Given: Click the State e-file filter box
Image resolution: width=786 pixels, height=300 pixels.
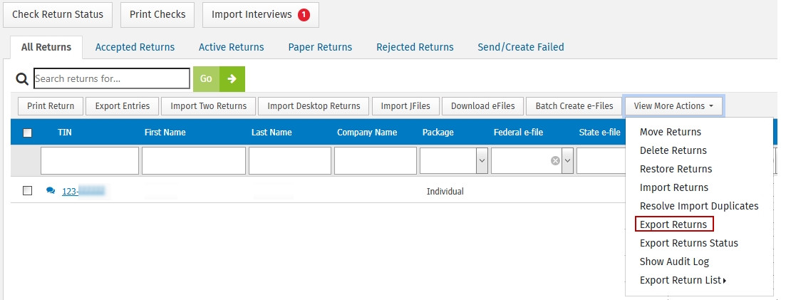Looking at the screenshot, I should coord(601,160).
